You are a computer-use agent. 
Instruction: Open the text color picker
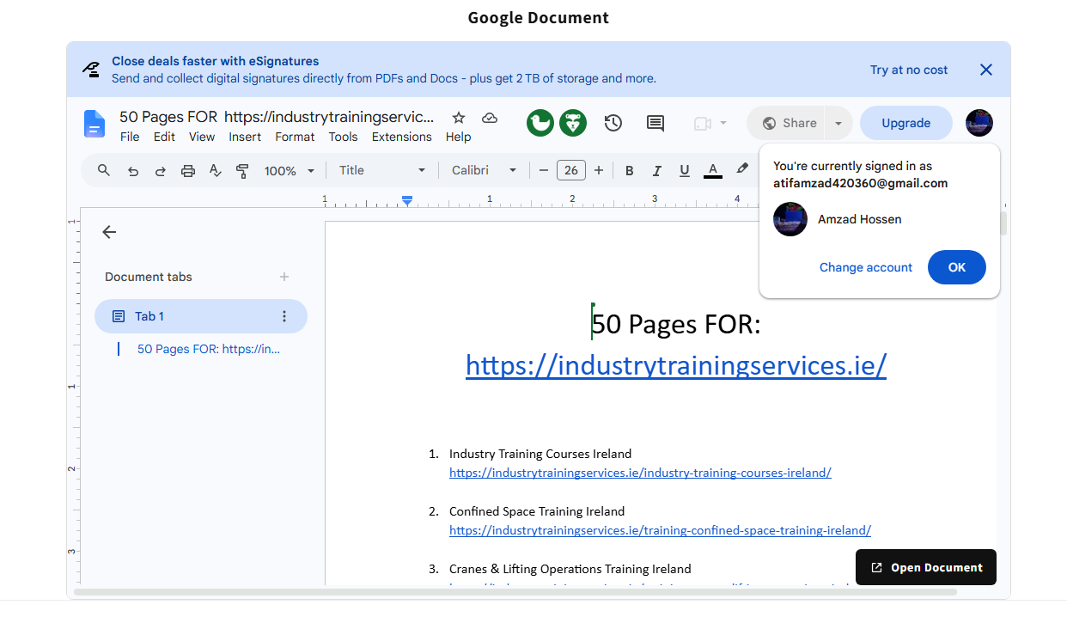tap(712, 171)
